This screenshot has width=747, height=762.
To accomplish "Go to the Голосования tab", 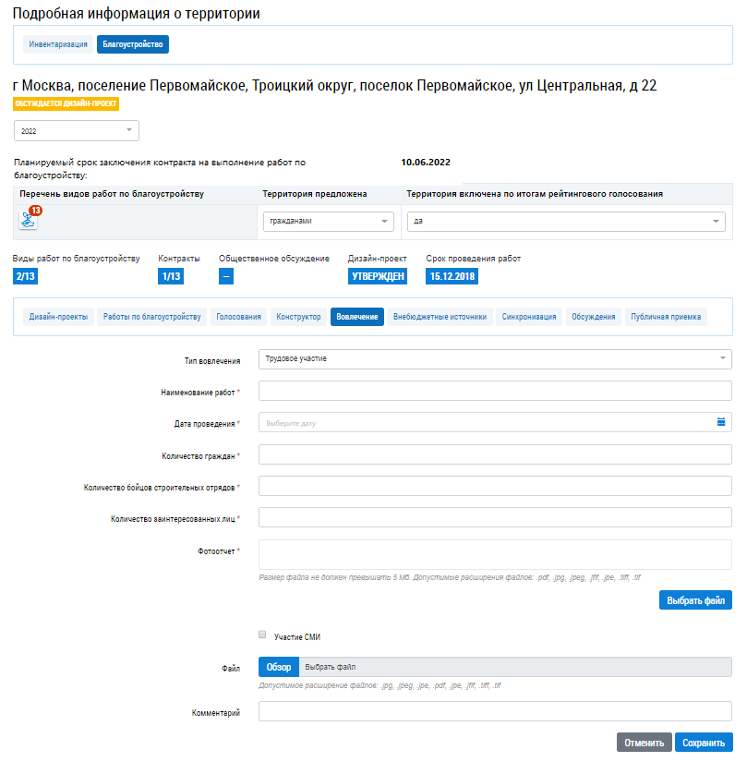I will pos(239,317).
